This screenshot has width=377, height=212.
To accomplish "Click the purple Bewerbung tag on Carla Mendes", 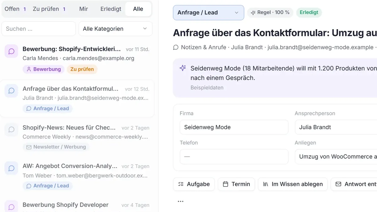I will coord(43,69).
